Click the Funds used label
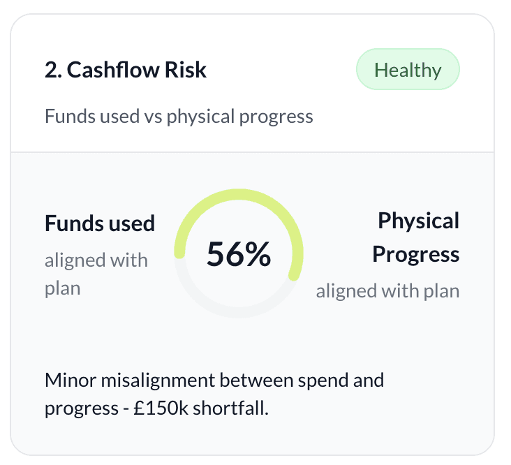The image size is (511, 465). 100,223
